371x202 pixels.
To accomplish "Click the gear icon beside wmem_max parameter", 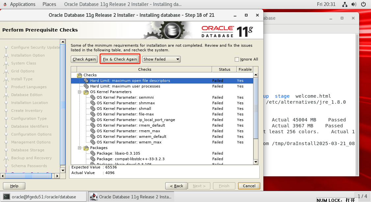I will pyautogui.click(x=93, y=142).
